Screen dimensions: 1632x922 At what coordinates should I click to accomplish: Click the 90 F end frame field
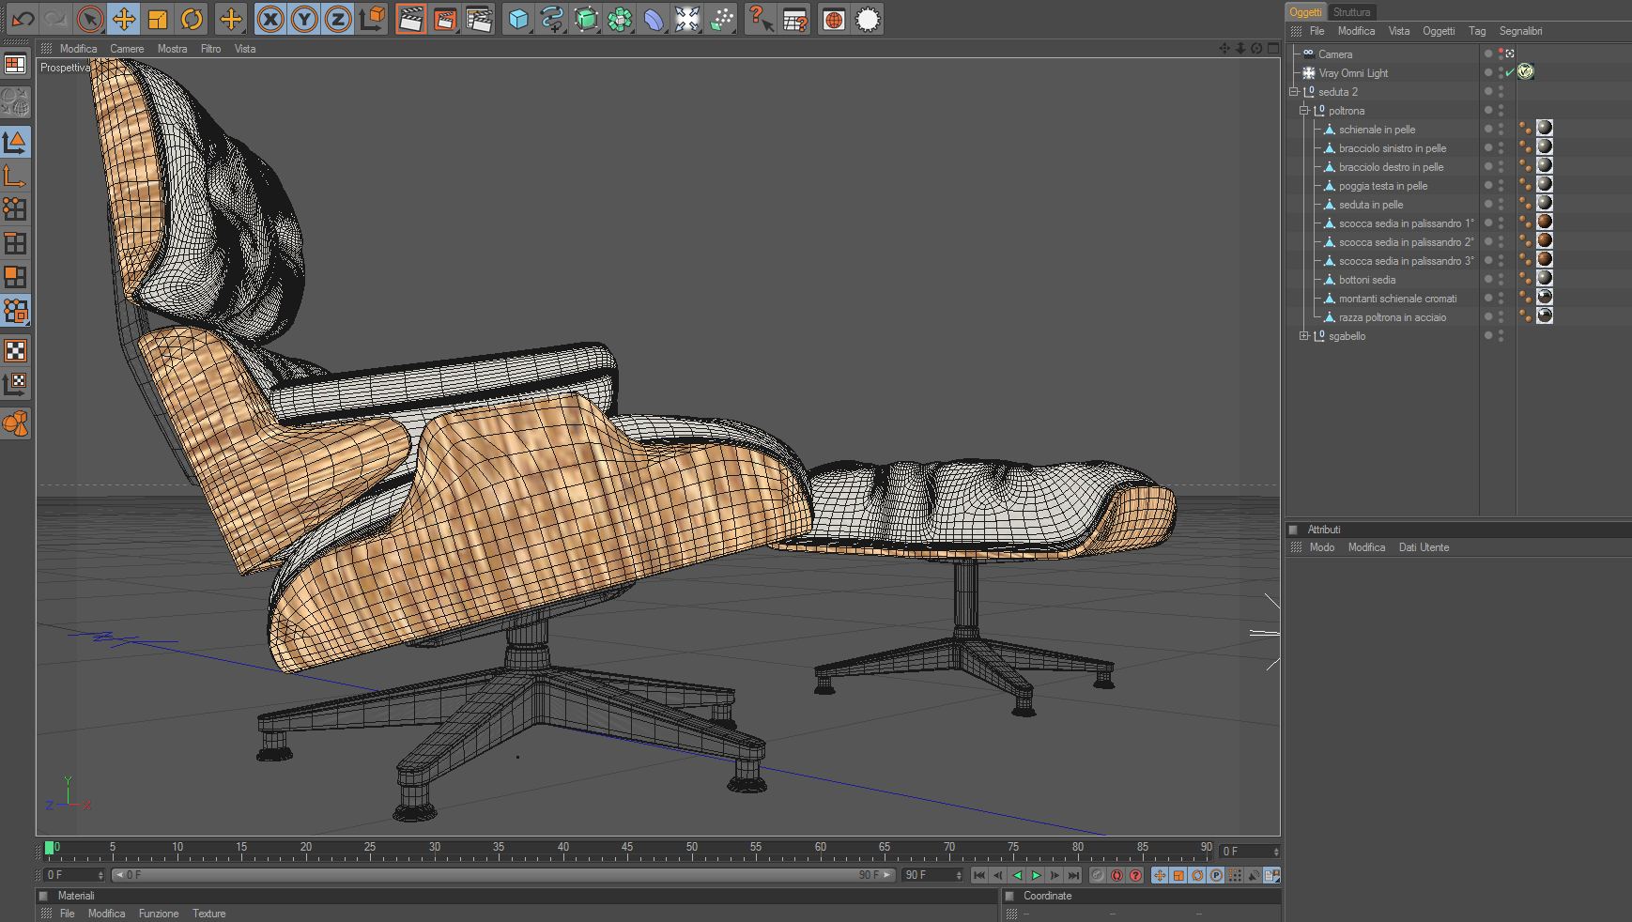pyautogui.click(x=927, y=875)
